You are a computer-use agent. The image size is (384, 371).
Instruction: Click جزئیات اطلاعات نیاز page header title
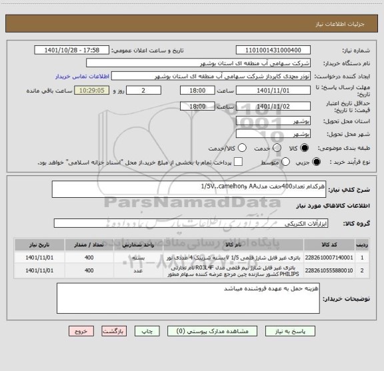click(x=340, y=24)
